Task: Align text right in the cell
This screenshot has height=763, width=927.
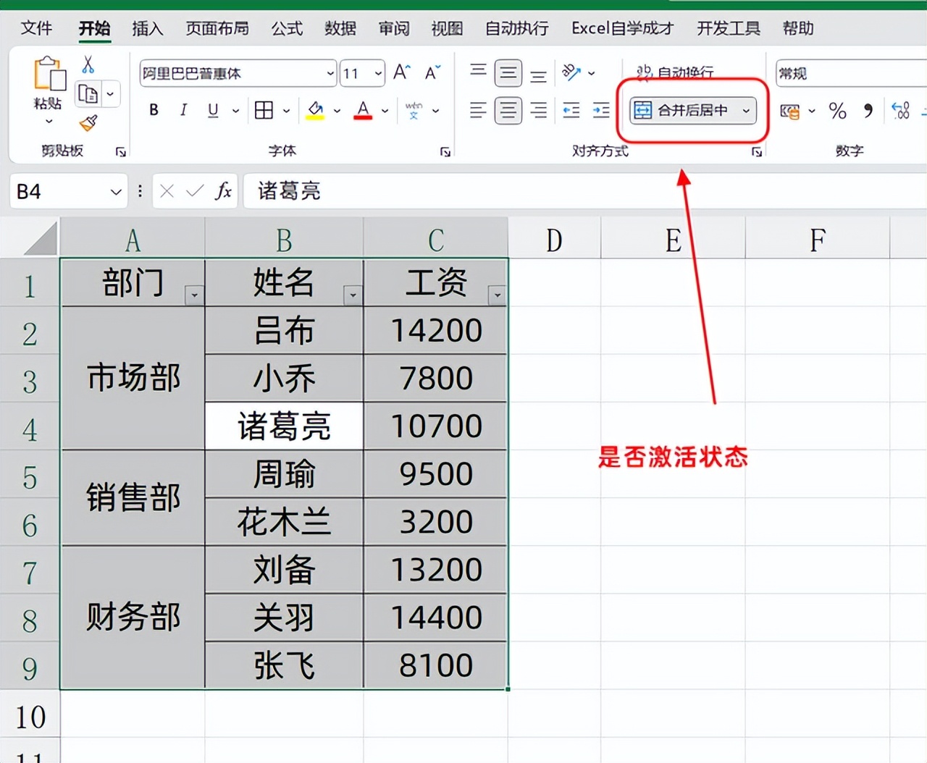Action: pyautogui.click(x=538, y=110)
